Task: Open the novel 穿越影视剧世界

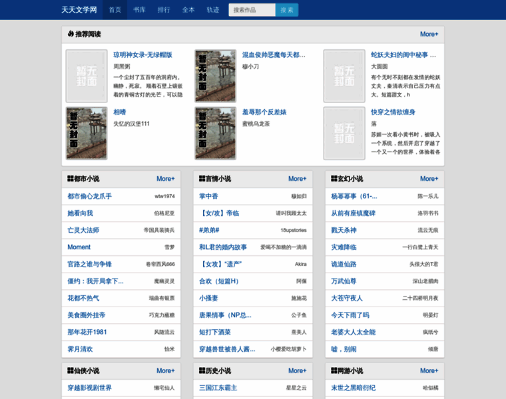Action: point(89,388)
